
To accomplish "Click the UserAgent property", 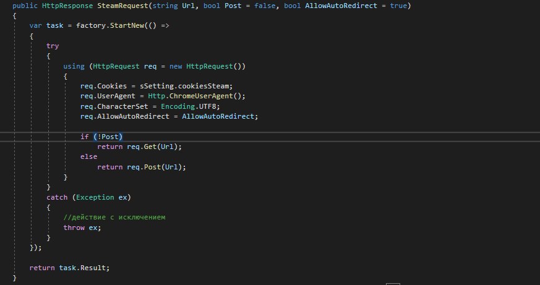I will [x=116, y=96].
